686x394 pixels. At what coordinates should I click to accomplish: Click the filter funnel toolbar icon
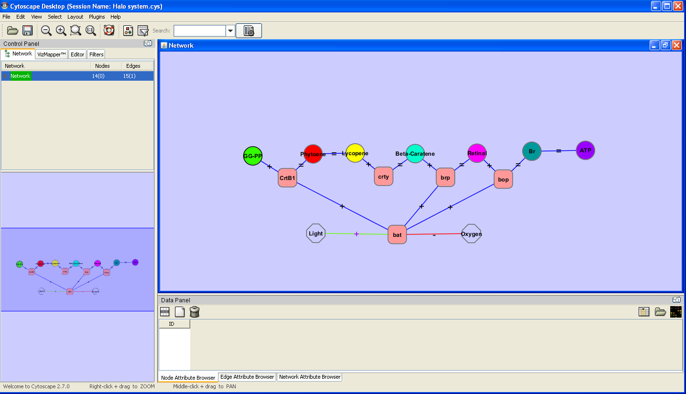click(143, 31)
